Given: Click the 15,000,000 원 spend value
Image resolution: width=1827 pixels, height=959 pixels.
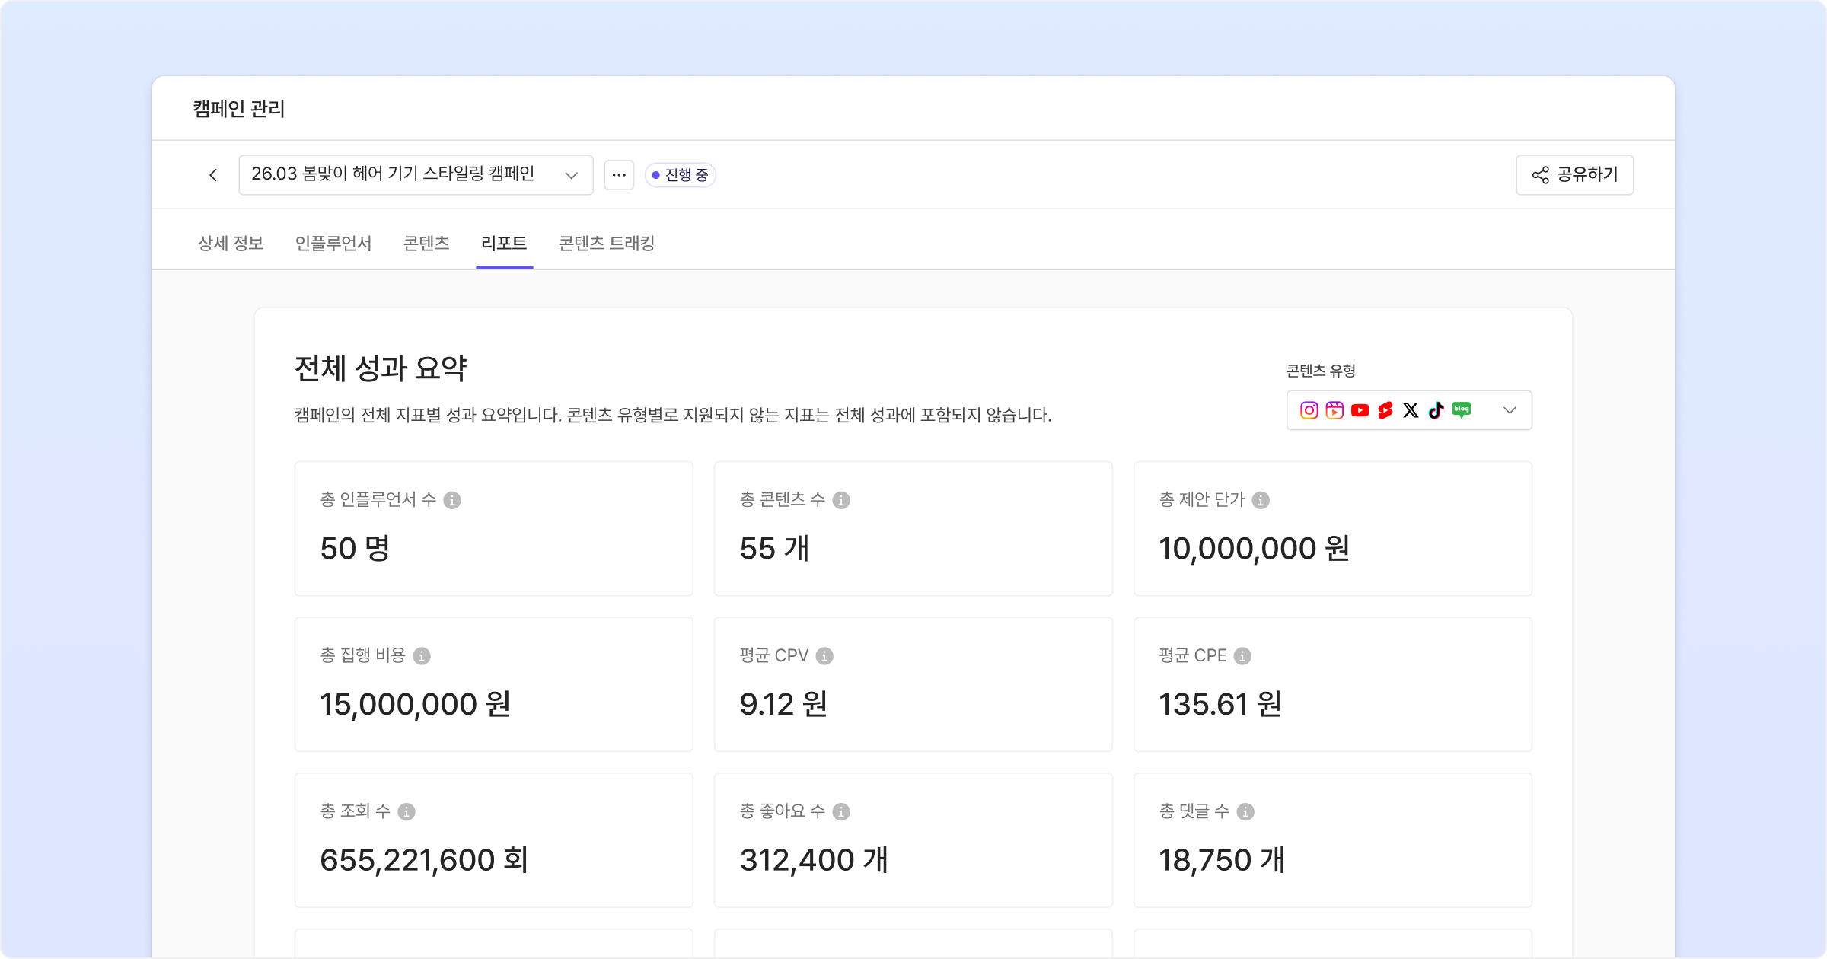Looking at the screenshot, I should click(x=416, y=704).
